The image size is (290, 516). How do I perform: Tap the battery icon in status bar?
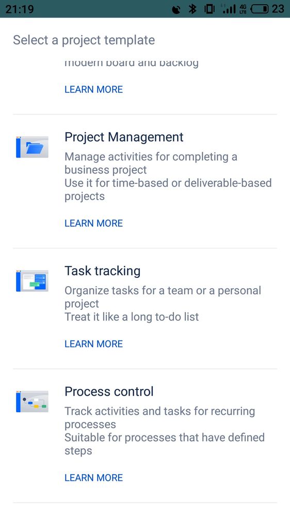260,9
